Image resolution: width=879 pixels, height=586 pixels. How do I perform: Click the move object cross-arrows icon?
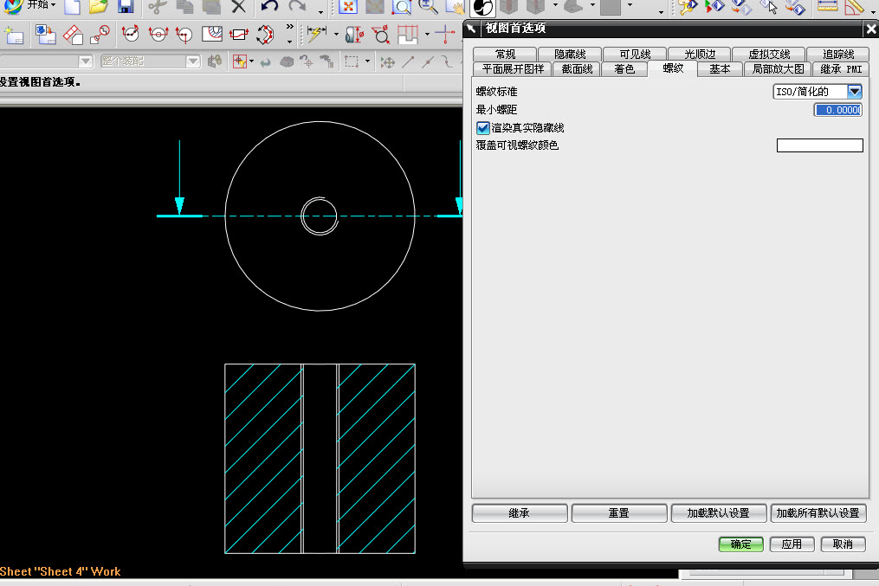(387, 62)
